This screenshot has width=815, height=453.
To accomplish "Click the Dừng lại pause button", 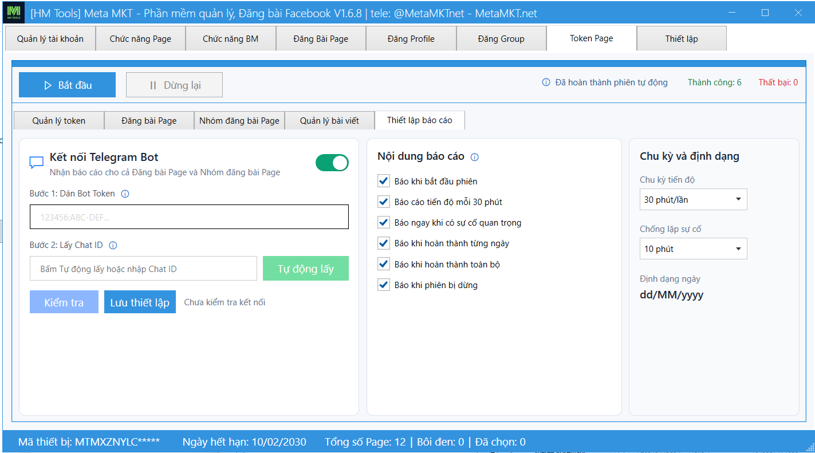I will pos(174,85).
